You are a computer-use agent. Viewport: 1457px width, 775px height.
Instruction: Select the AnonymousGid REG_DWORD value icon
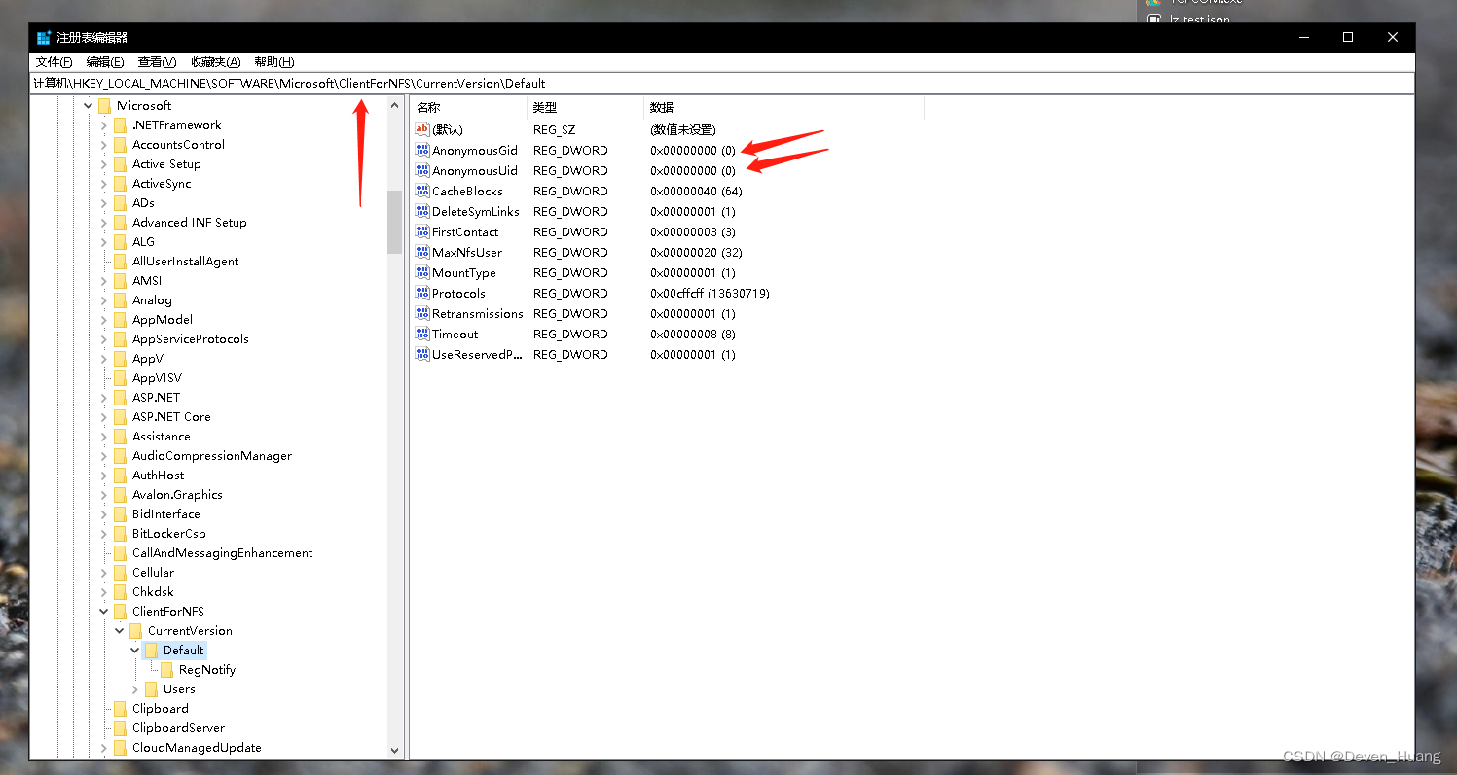[421, 150]
